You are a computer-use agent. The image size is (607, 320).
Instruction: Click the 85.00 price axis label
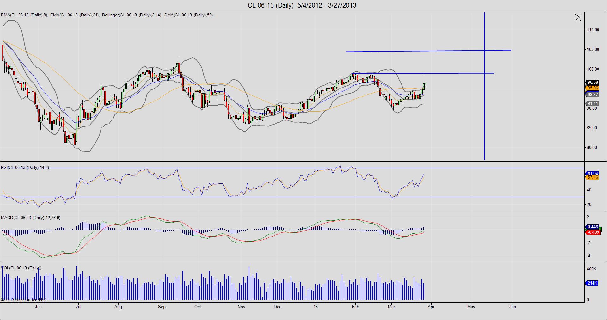coord(592,128)
